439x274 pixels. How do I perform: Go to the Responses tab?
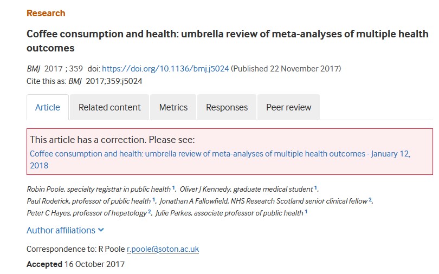click(x=227, y=107)
